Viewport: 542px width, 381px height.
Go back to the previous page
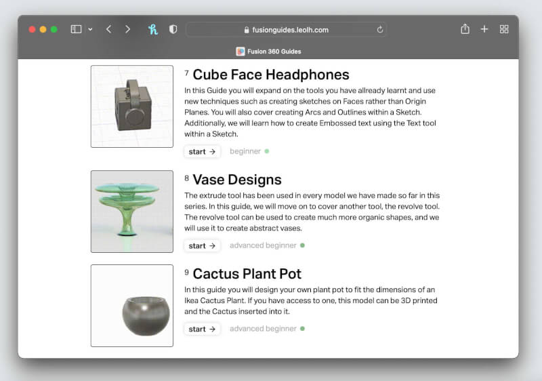coord(108,29)
